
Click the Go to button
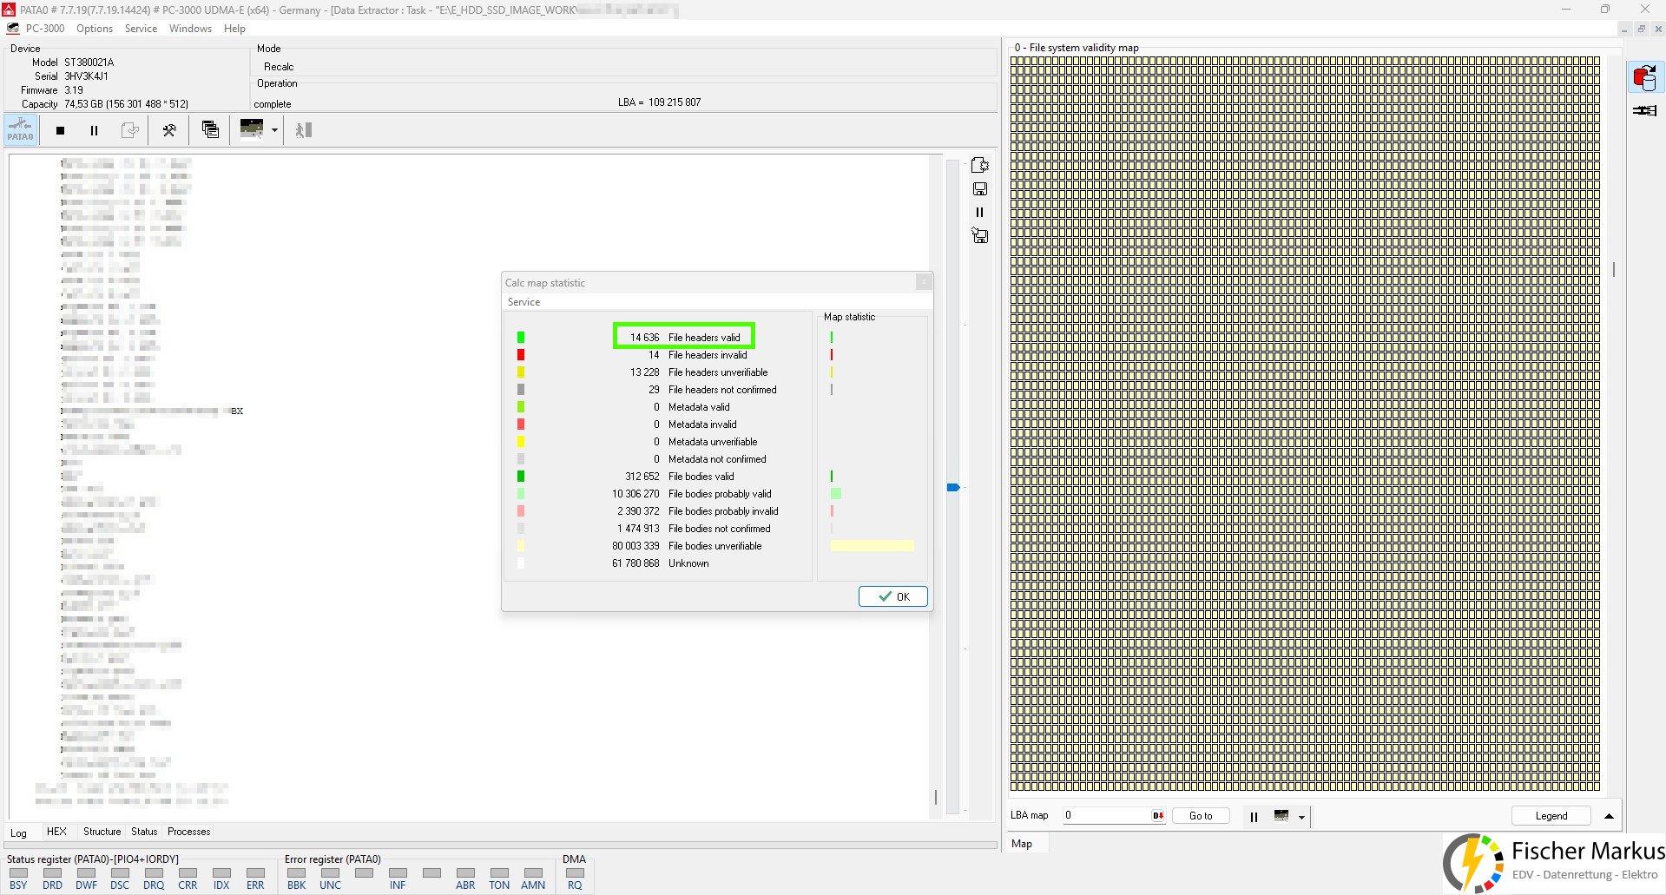(x=1200, y=816)
